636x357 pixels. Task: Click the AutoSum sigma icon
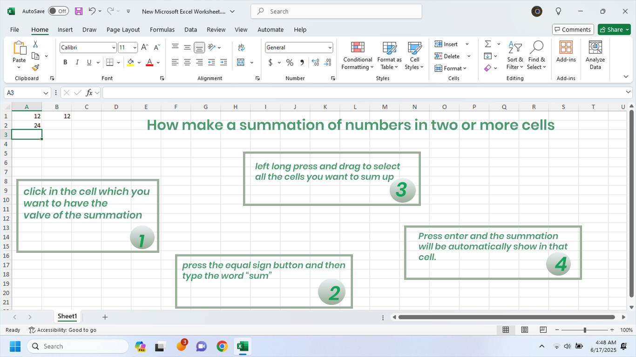pos(487,44)
